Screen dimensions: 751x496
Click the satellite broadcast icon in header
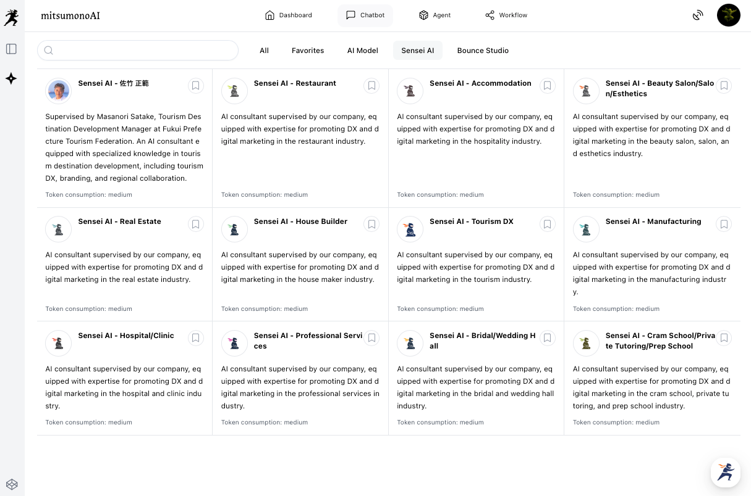pyautogui.click(x=698, y=15)
